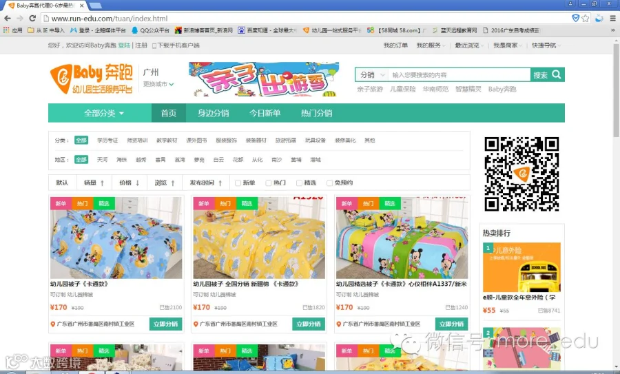Image resolution: width=620 pixels, height=374 pixels.
Task: Open the 我是商家 dropdown
Action: click(507, 45)
